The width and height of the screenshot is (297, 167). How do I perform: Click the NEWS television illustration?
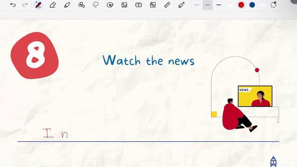[255, 96]
